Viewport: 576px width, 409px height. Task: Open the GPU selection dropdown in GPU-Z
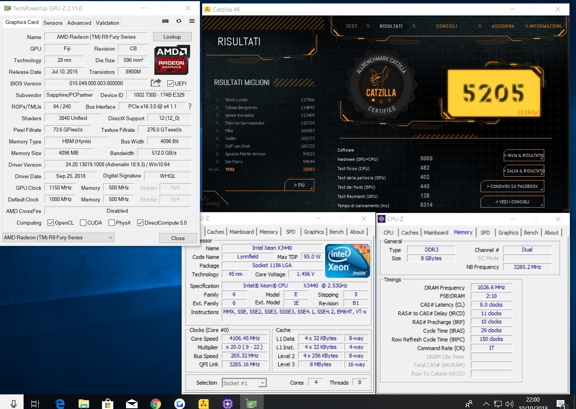click(x=58, y=237)
